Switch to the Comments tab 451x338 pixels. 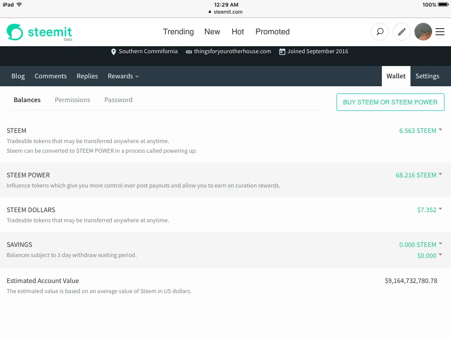click(51, 76)
